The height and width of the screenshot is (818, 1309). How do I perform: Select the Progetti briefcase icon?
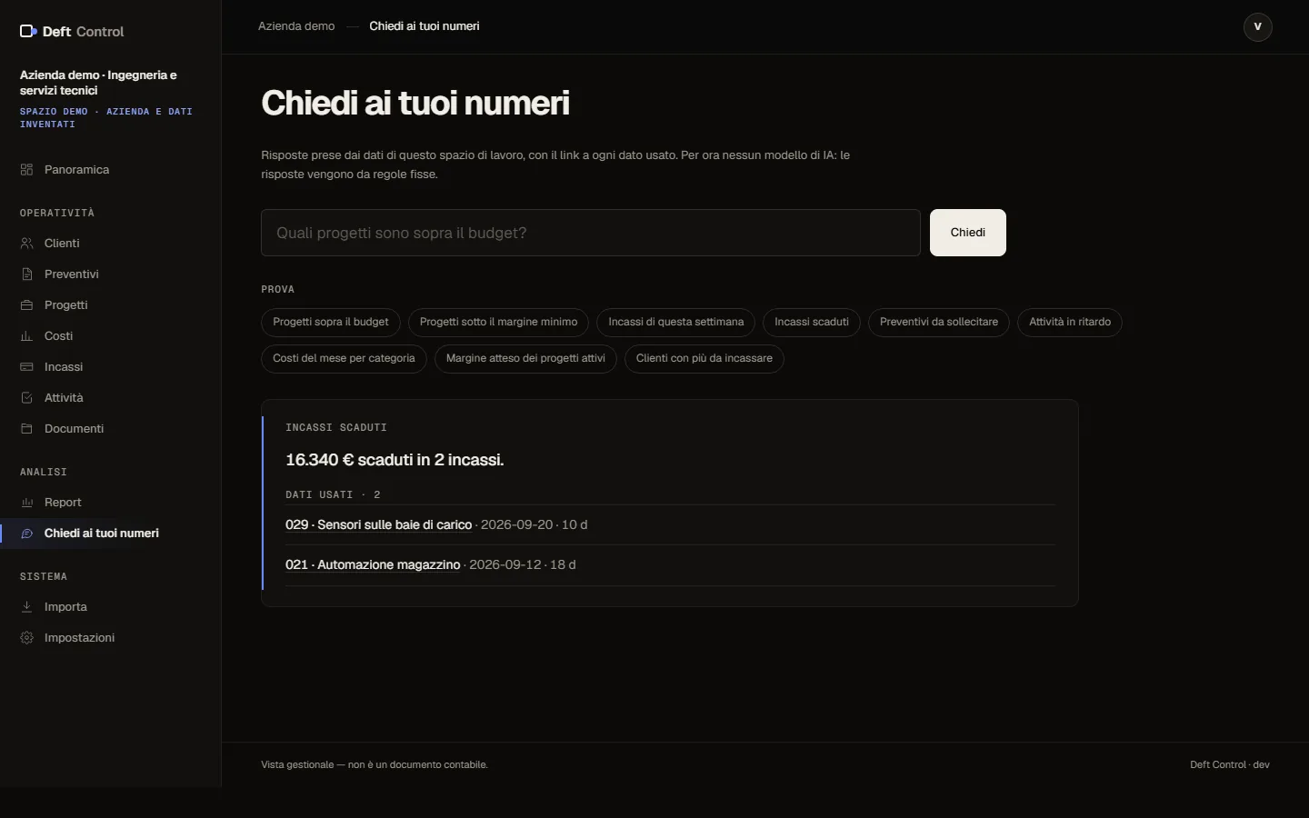(27, 305)
